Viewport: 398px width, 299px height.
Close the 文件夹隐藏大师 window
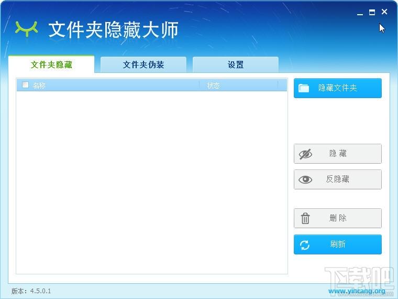(x=384, y=12)
